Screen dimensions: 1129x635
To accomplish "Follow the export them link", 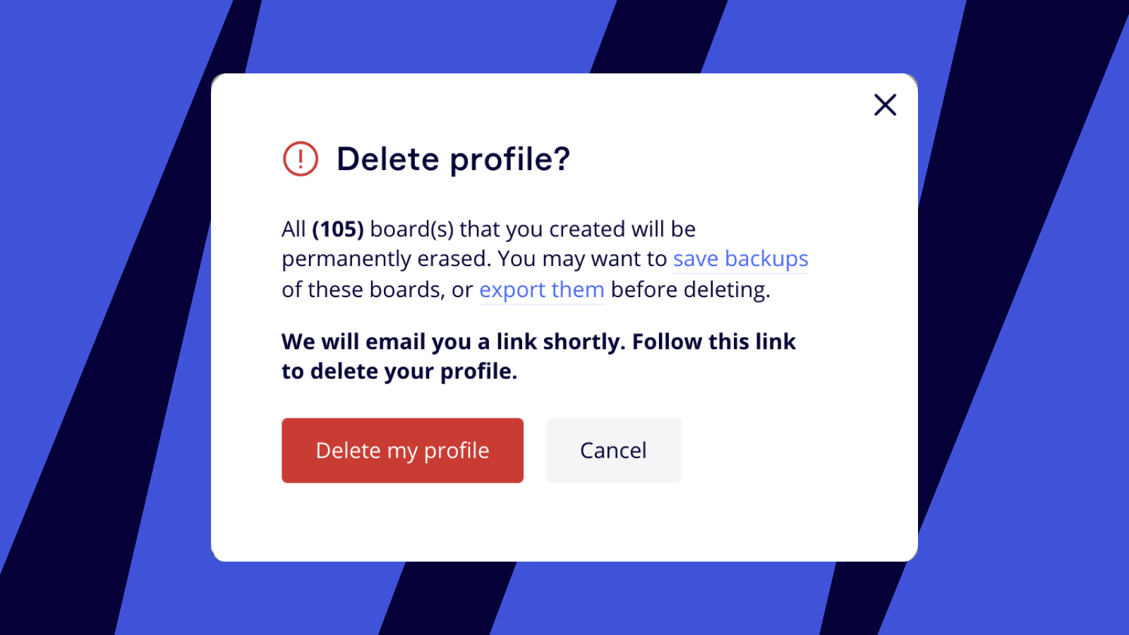I will coord(541,290).
